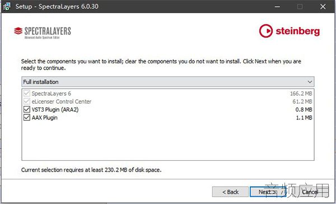The height and width of the screenshot is (204, 336).
Task: Click the disabled SpectraLayers 6 checkbox
Action: click(27, 93)
